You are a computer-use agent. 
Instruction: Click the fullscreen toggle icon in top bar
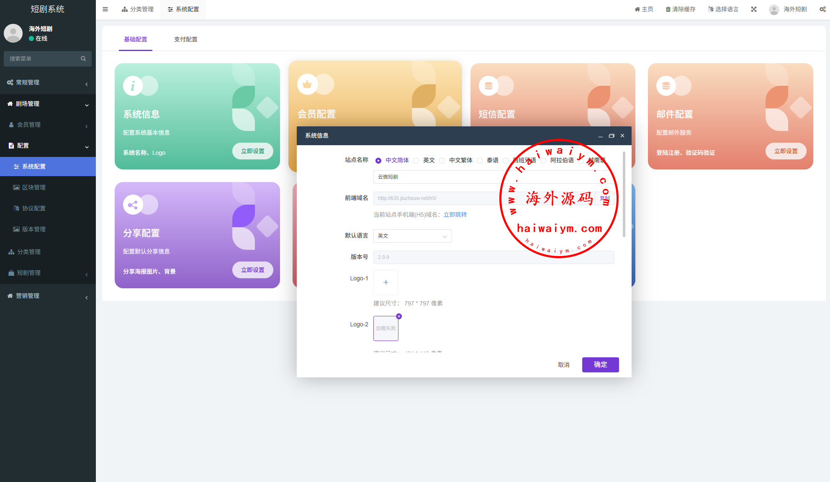coord(753,9)
